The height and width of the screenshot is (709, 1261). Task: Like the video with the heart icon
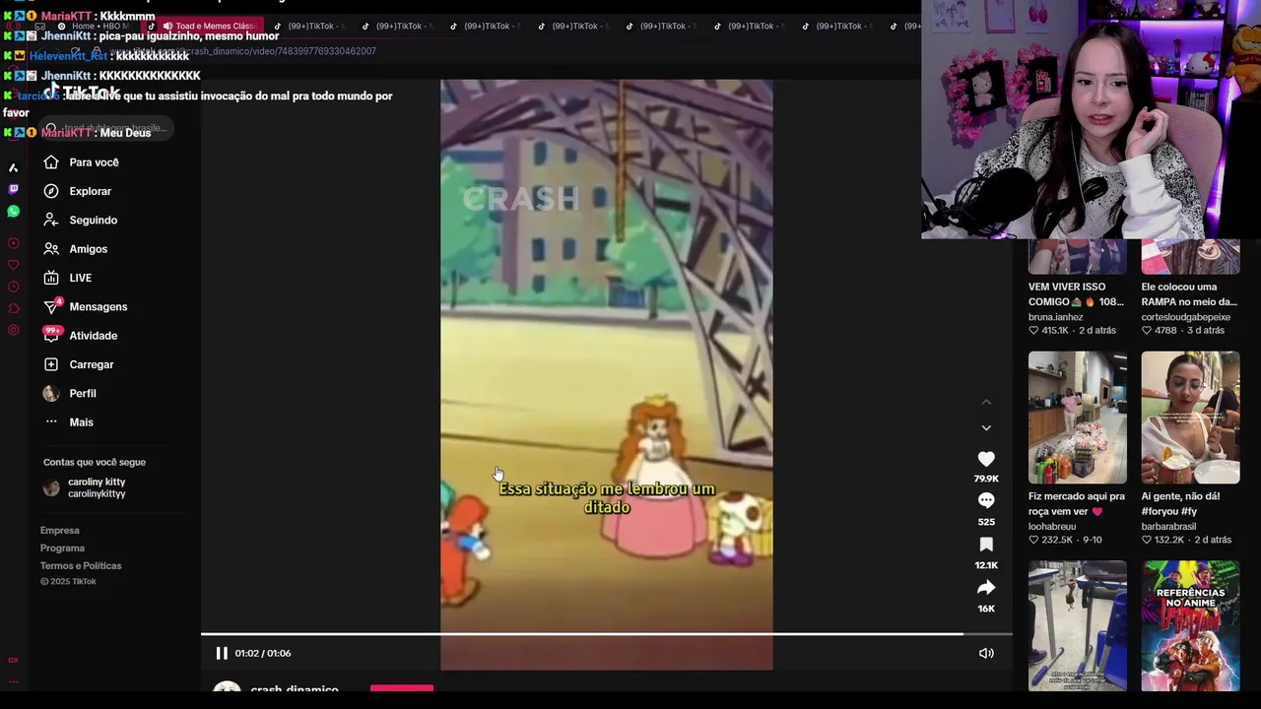[x=986, y=459]
